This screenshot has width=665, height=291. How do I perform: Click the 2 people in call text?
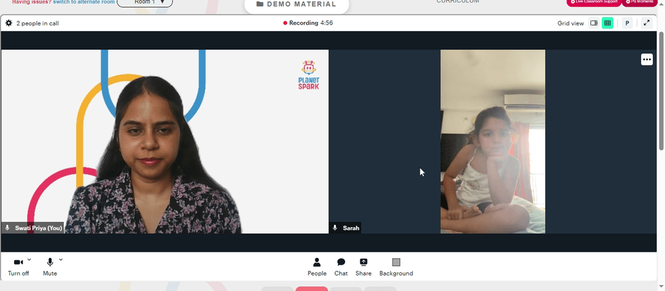tap(37, 23)
